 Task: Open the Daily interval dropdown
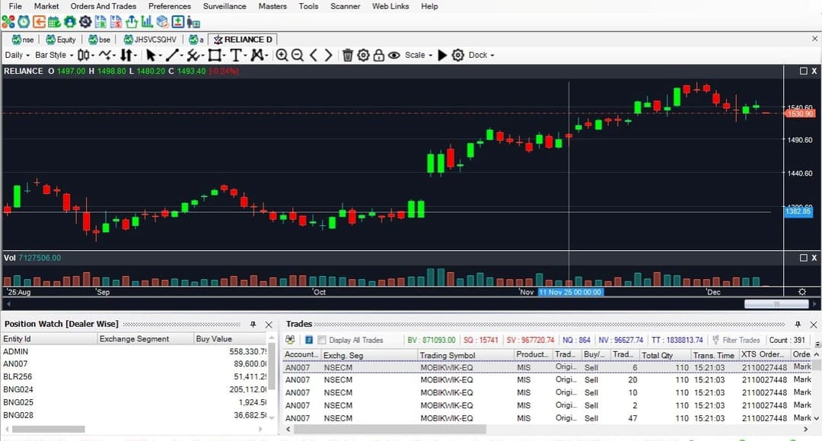point(17,55)
